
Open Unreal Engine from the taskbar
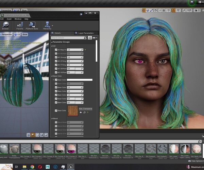point(71,167)
